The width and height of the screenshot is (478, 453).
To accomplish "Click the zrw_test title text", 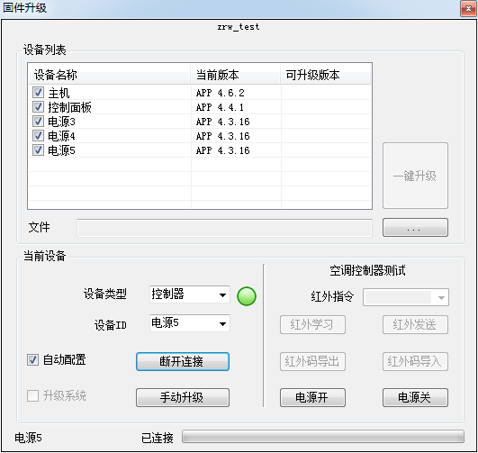I will pos(239,27).
